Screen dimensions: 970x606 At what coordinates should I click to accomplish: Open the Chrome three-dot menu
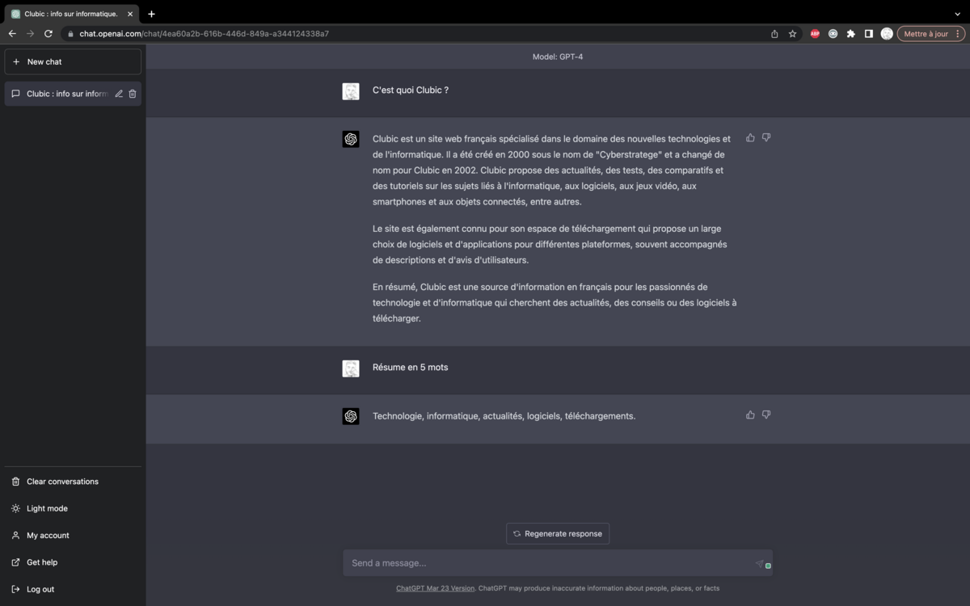coord(959,34)
